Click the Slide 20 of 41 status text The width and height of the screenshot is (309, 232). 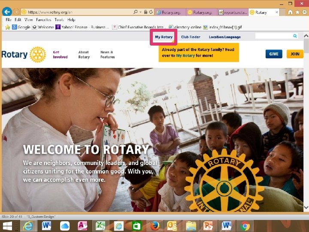(12, 217)
